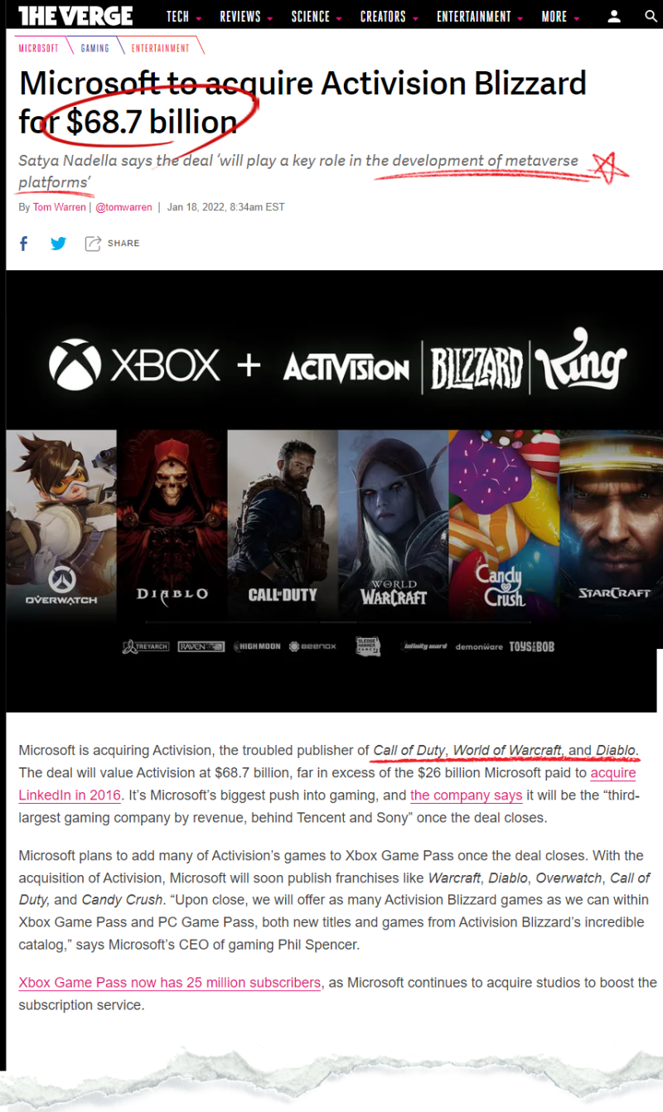The image size is (663, 1112).
Task: Share the article on Facebook
Action: point(24,243)
